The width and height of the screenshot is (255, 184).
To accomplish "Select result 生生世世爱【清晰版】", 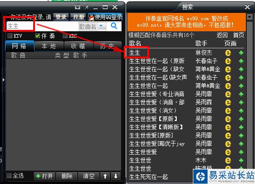I will pyautogui.click(x=156, y=127).
